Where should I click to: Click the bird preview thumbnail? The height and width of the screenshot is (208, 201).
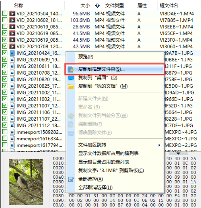(26, 182)
